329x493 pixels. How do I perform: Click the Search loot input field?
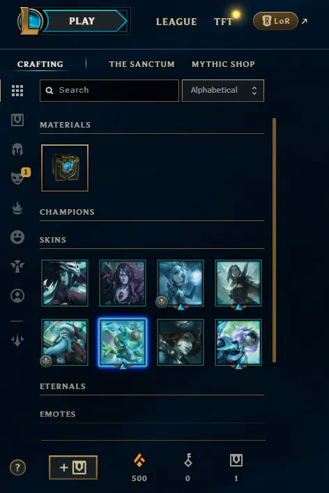coord(109,91)
